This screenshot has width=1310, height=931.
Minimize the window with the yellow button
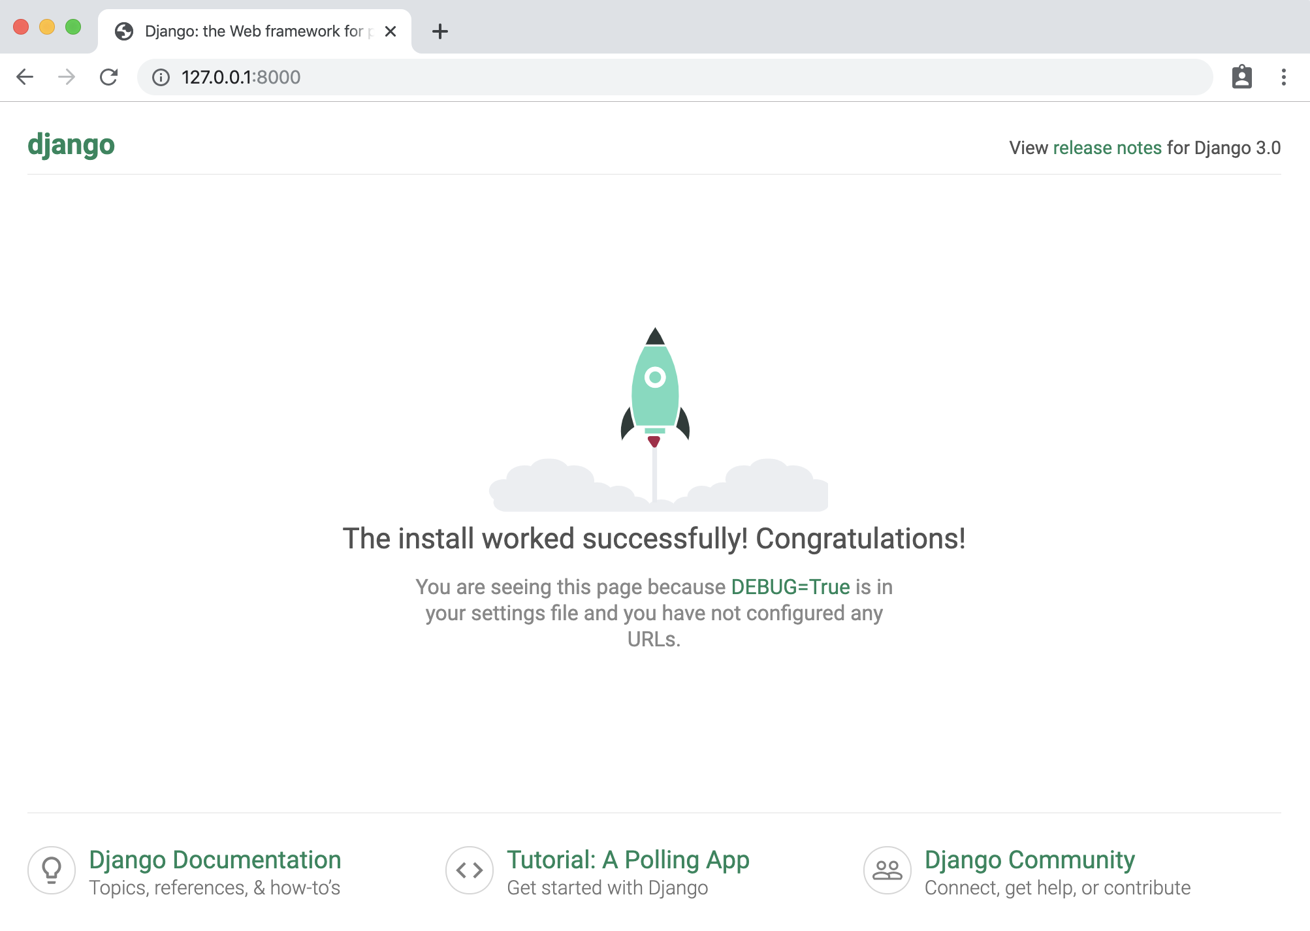(x=47, y=27)
